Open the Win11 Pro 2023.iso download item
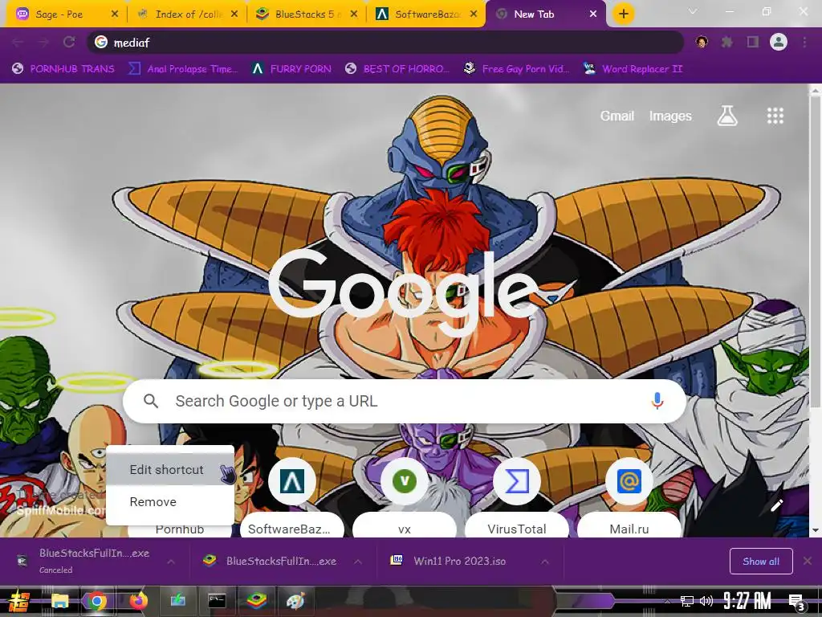This screenshot has height=617, width=822. point(460,562)
